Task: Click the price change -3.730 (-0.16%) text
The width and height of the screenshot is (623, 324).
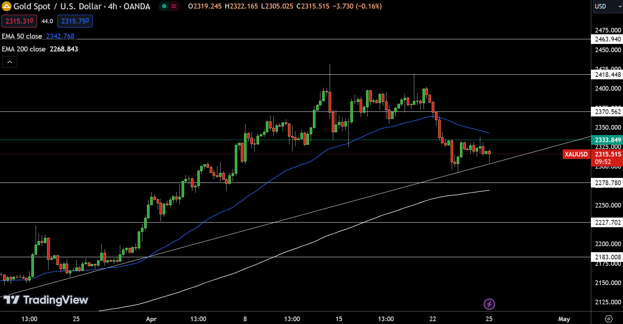Action: coord(357,6)
